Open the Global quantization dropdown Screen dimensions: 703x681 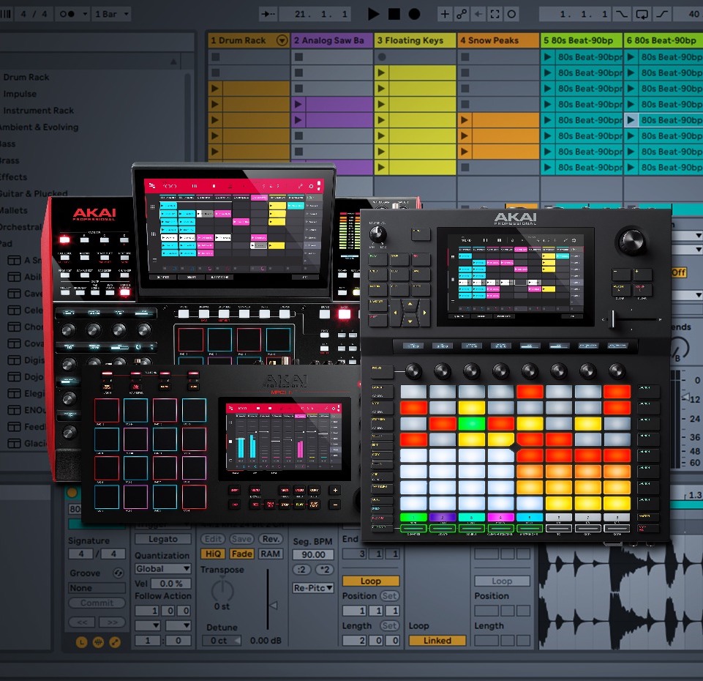pyautogui.click(x=163, y=569)
